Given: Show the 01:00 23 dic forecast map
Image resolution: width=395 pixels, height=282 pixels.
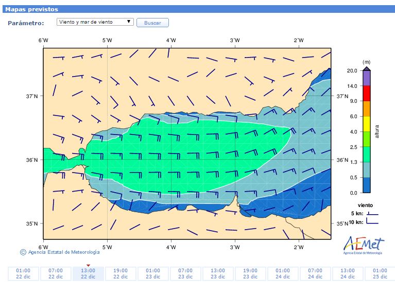Looking at the screenshot, I should pos(153,273).
